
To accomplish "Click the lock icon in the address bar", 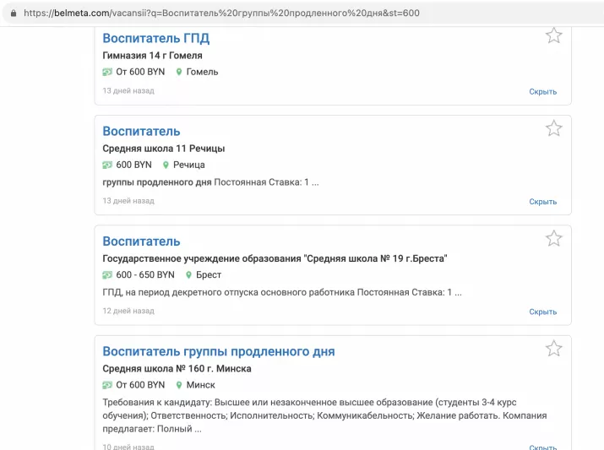I will pos(14,14).
